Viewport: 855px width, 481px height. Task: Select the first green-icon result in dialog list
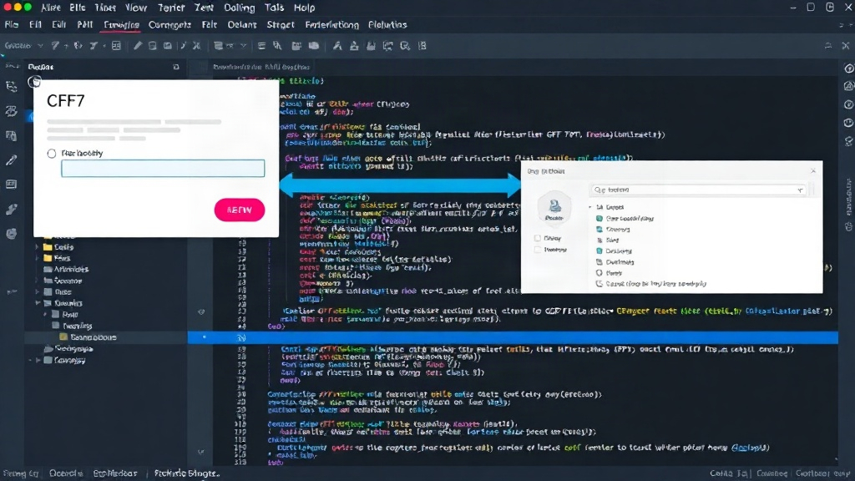pos(625,218)
